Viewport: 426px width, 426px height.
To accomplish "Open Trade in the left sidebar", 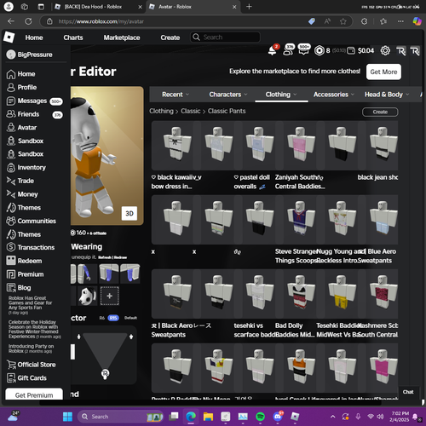I will click(20, 181).
